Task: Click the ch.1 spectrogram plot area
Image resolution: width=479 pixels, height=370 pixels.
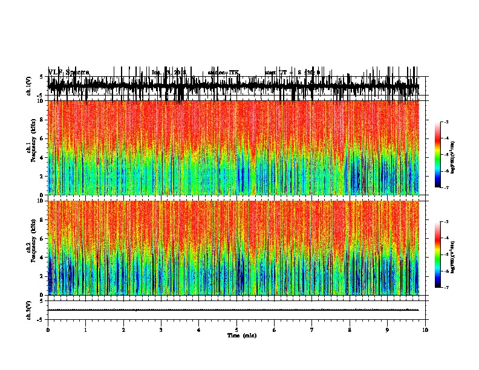Action: tap(233, 148)
